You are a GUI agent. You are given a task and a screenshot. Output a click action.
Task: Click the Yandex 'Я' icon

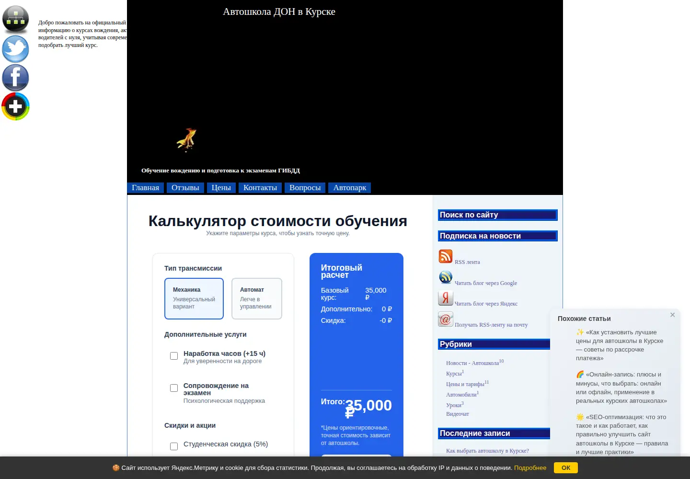tap(446, 298)
